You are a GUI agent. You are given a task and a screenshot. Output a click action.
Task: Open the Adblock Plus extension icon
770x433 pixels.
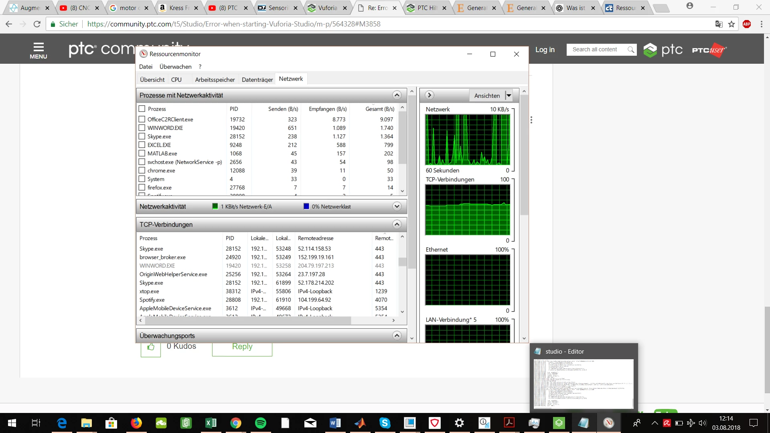click(747, 24)
